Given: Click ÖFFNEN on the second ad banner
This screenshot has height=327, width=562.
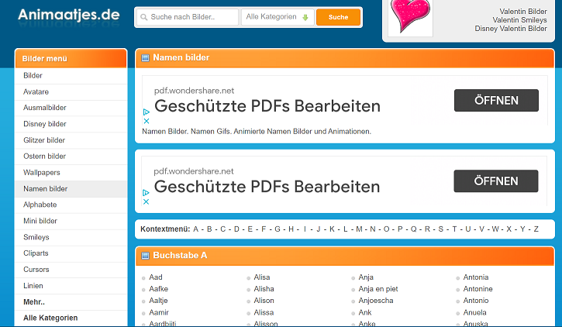Looking at the screenshot, I should [x=496, y=181].
